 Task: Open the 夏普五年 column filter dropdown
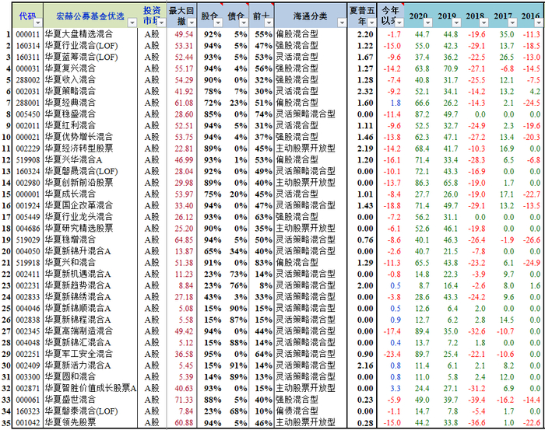coord(371,23)
